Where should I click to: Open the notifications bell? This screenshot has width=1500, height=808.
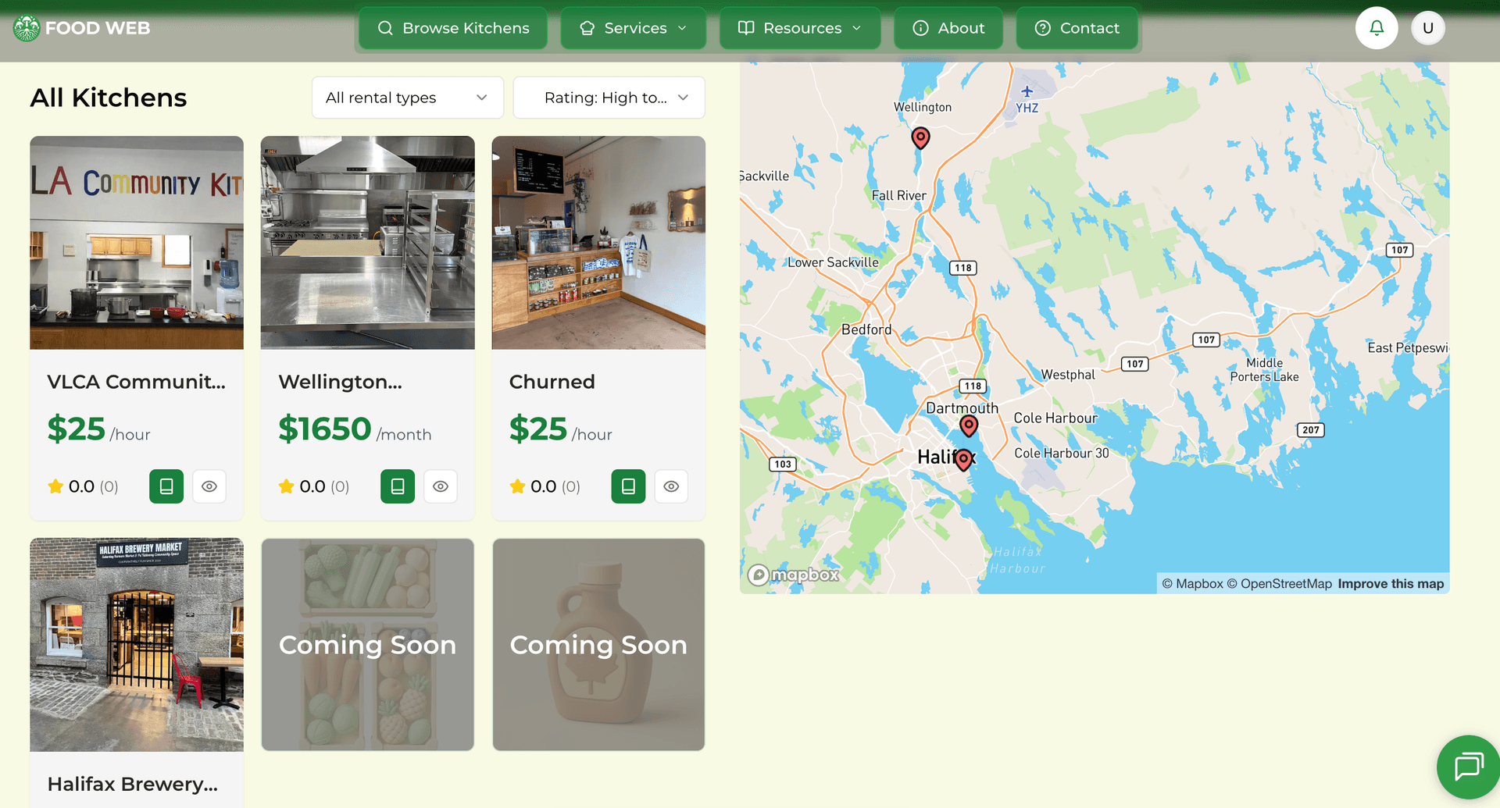tap(1377, 28)
